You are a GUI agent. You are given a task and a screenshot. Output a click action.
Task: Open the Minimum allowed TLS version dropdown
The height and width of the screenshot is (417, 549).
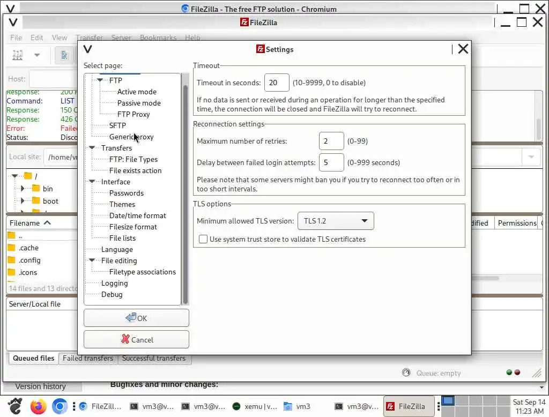click(x=336, y=221)
